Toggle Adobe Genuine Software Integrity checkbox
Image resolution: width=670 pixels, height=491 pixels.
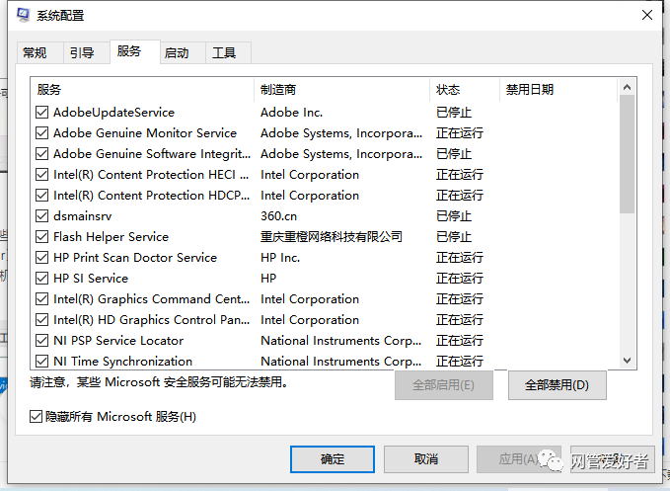(x=41, y=154)
